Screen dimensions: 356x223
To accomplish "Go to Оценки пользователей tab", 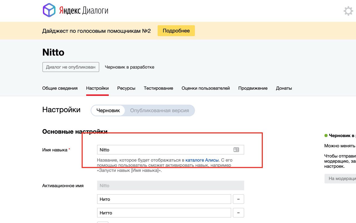I will tap(206, 88).
